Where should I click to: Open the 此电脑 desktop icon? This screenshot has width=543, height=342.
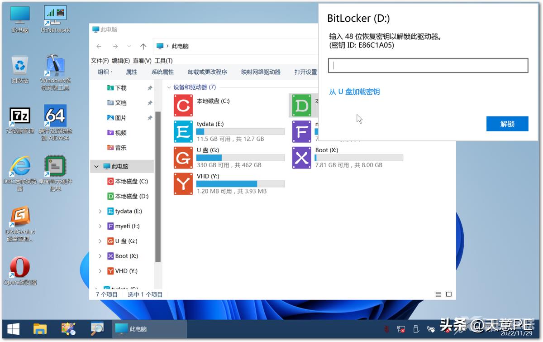(x=20, y=19)
